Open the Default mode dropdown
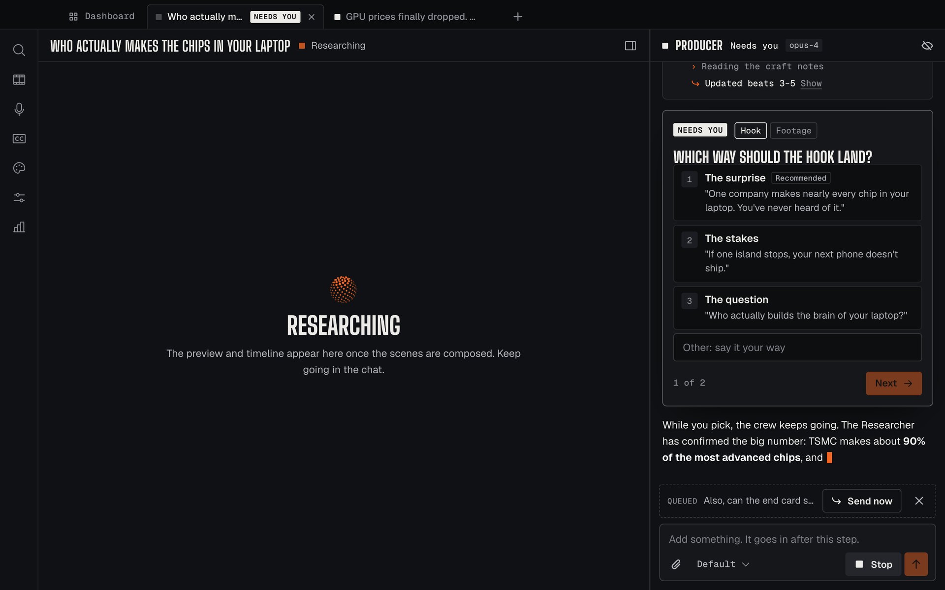Screen dimensions: 945x590 point(723,564)
